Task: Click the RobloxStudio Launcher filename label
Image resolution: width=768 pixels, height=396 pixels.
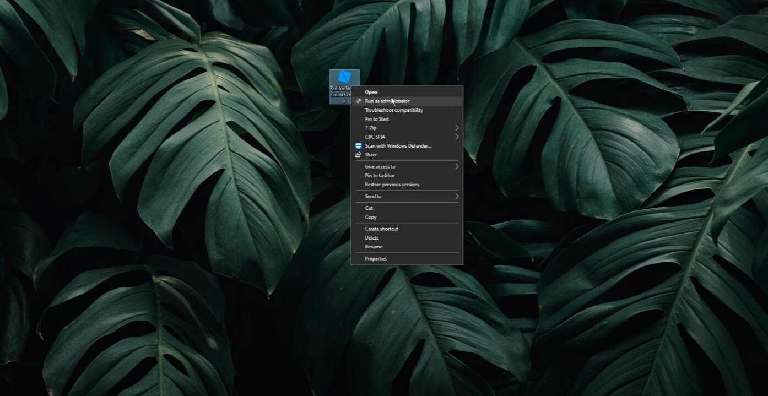Action: pos(340,94)
